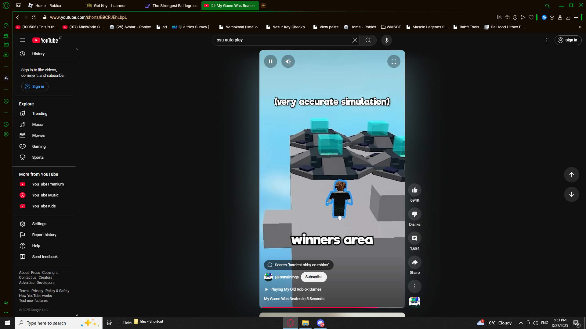Open @Remainings channel link

[x=287, y=277]
